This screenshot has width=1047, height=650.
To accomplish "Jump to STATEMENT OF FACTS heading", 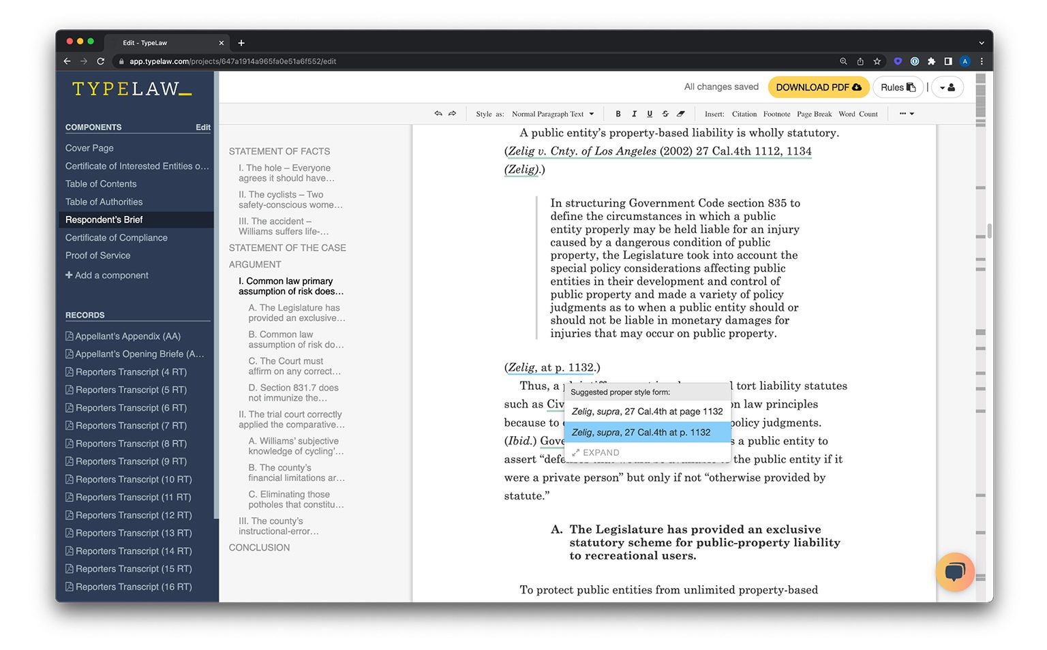I will (279, 151).
